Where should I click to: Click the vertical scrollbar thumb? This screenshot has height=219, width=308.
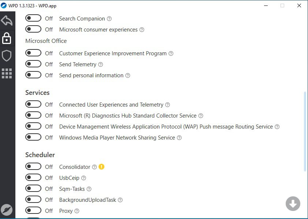coord(305,131)
